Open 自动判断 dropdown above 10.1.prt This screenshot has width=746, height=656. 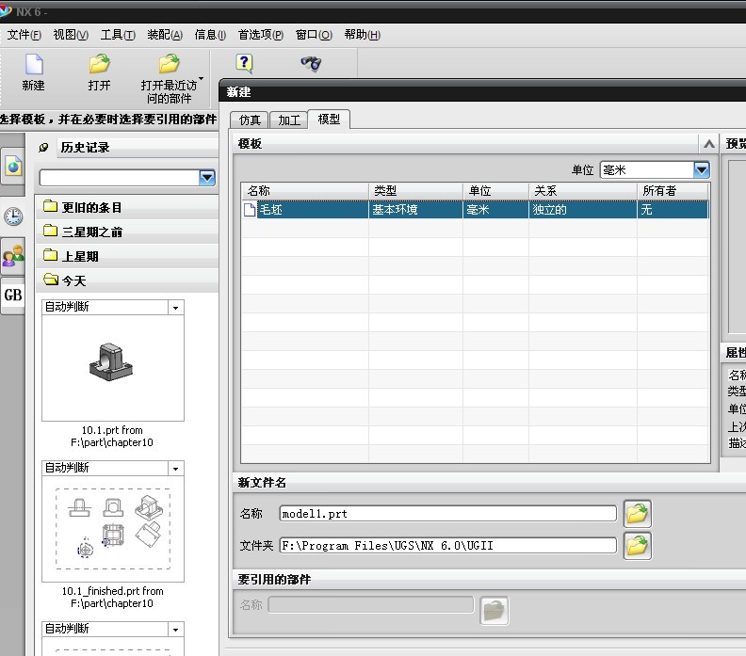tap(175, 308)
